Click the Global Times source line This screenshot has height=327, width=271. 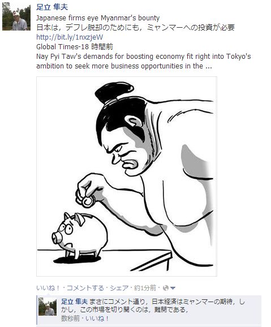(75, 47)
